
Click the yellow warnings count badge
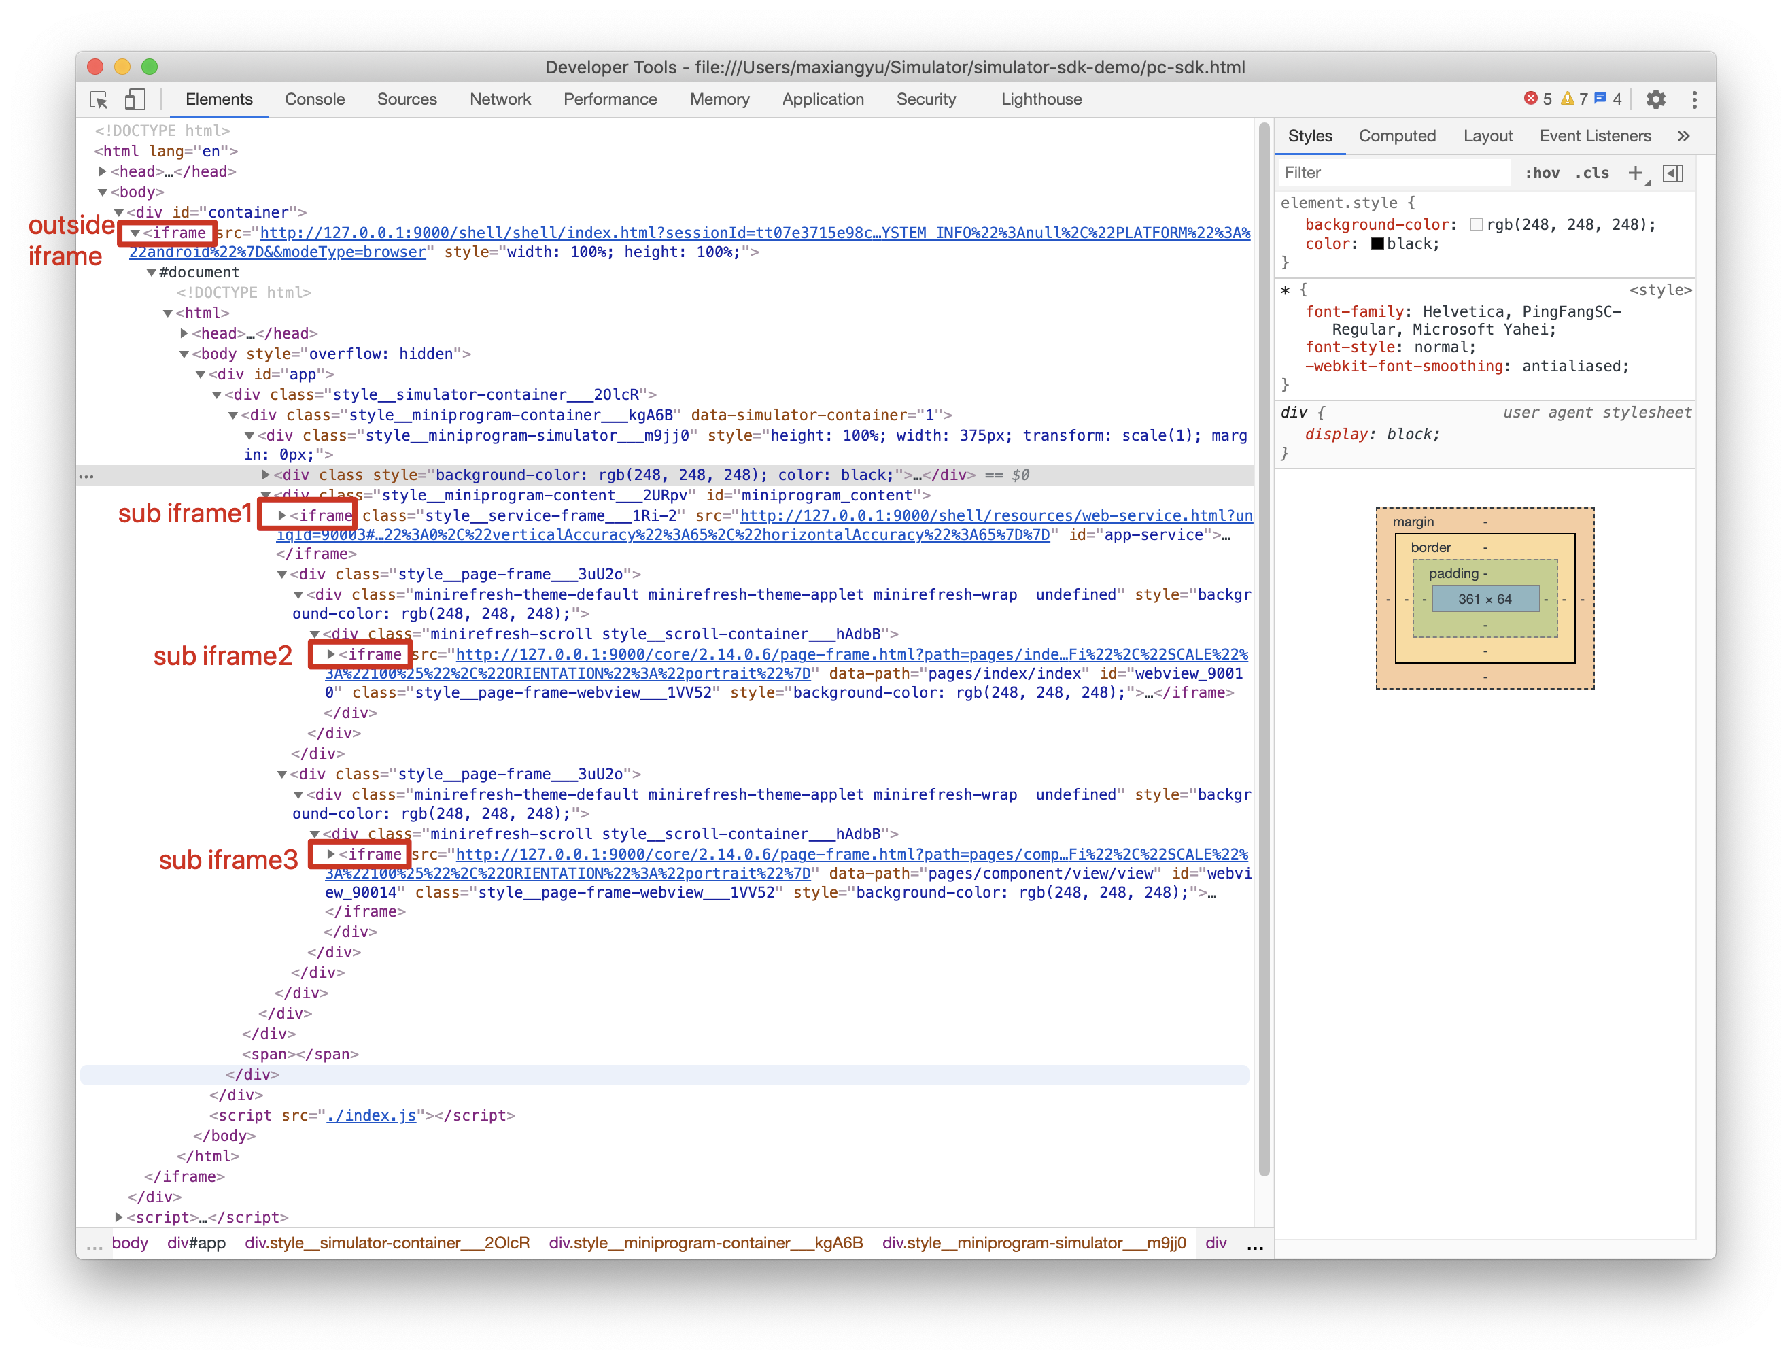1574,99
